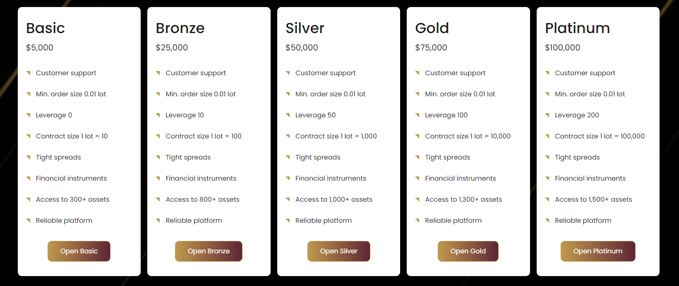Click Contract size 1 lot = 10,000

[x=468, y=136]
